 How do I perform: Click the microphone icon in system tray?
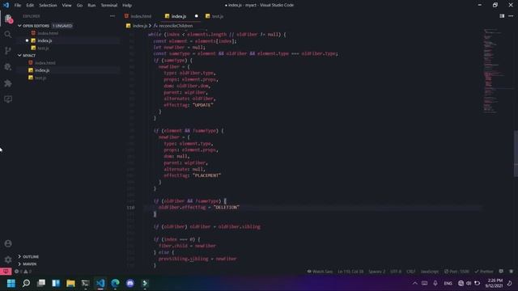(x=435, y=283)
